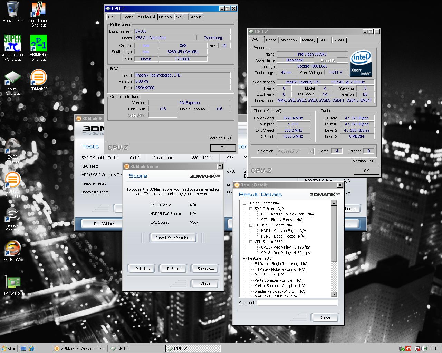
Task: Open the About tab in mainboard CPU-Z
Action: (x=196, y=17)
